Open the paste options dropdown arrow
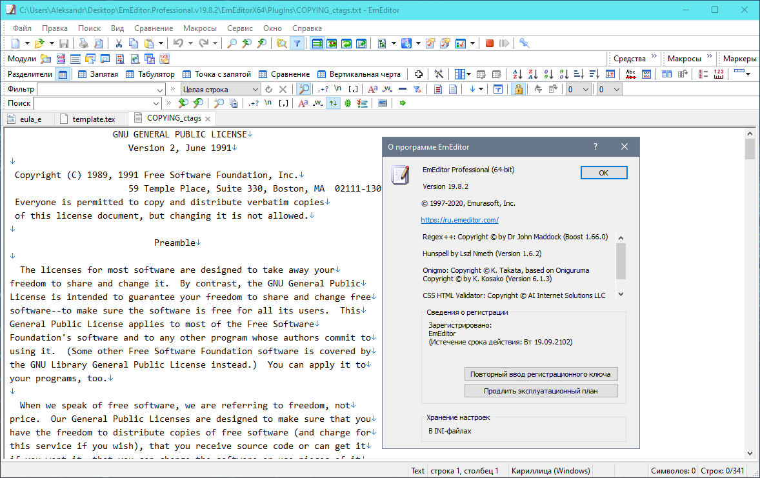 tap(161, 44)
